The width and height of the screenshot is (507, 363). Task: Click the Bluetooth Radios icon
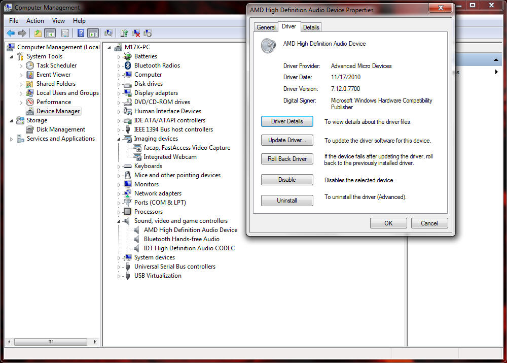coord(128,65)
